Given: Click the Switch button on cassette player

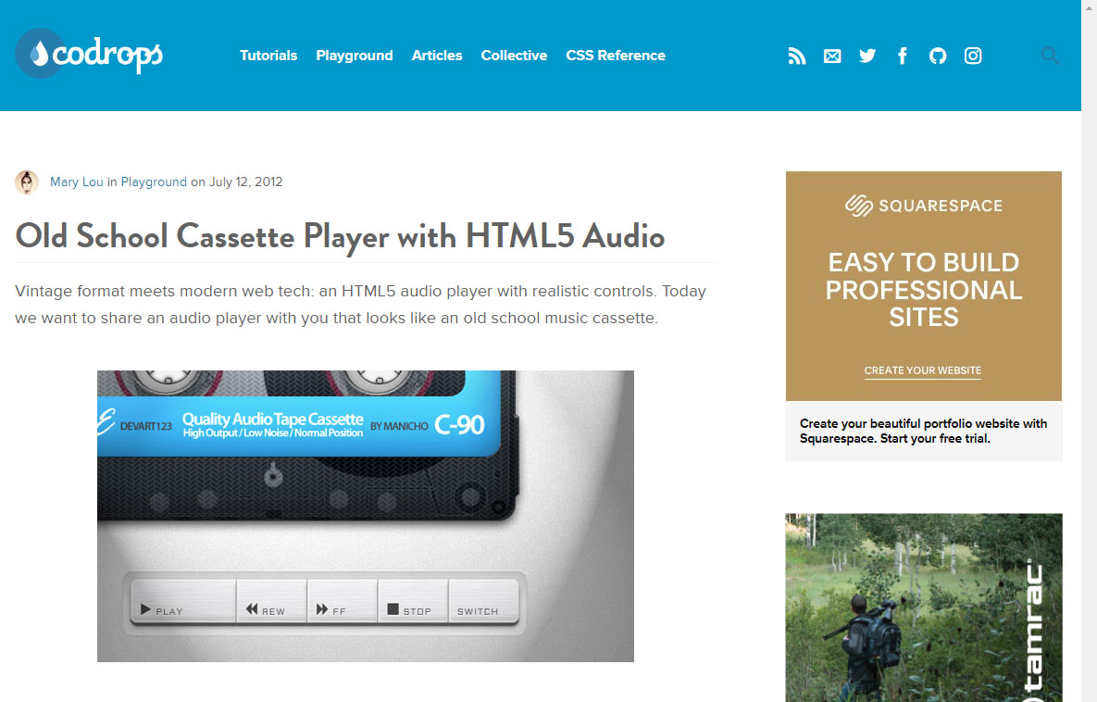Looking at the screenshot, I should tap(484, 601).
